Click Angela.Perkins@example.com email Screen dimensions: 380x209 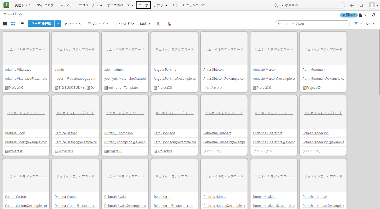(x=175, y=79)
